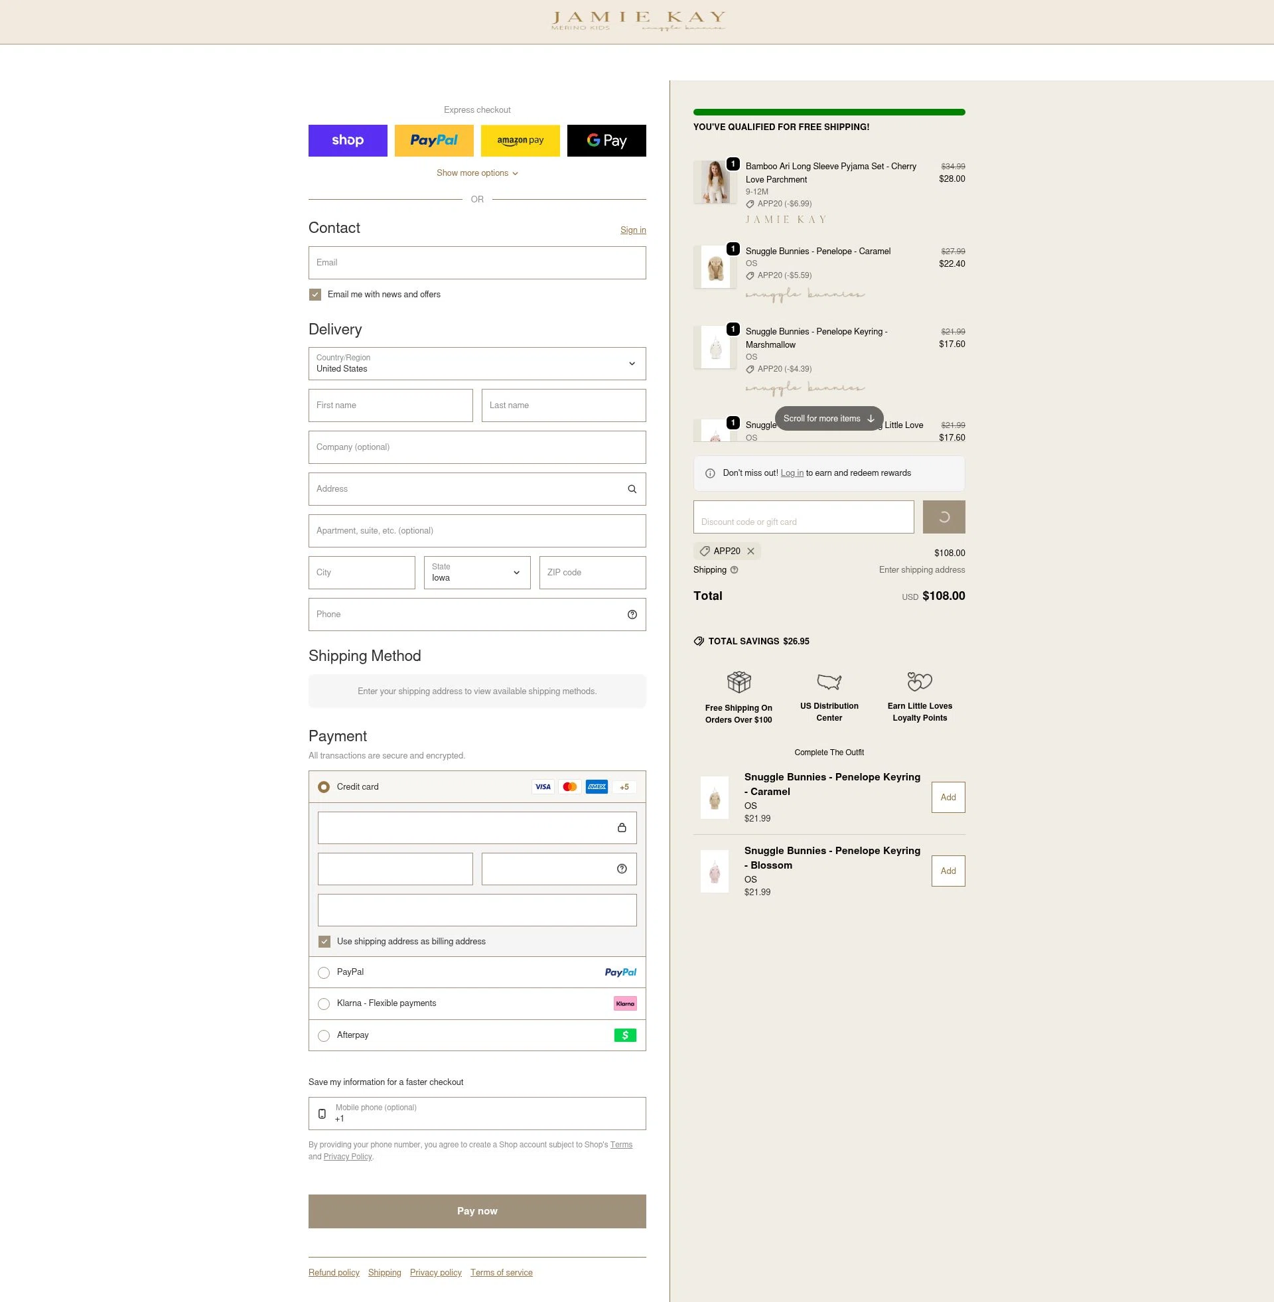This screenshot has height=1302, width=1274.
Task: Click the apply discount code arrow button
Action: click(x=944, y=516)
